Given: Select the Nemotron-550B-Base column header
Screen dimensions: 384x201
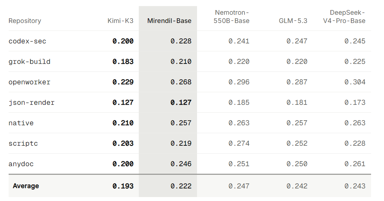Looking at the screenshot, I should 232,17.
